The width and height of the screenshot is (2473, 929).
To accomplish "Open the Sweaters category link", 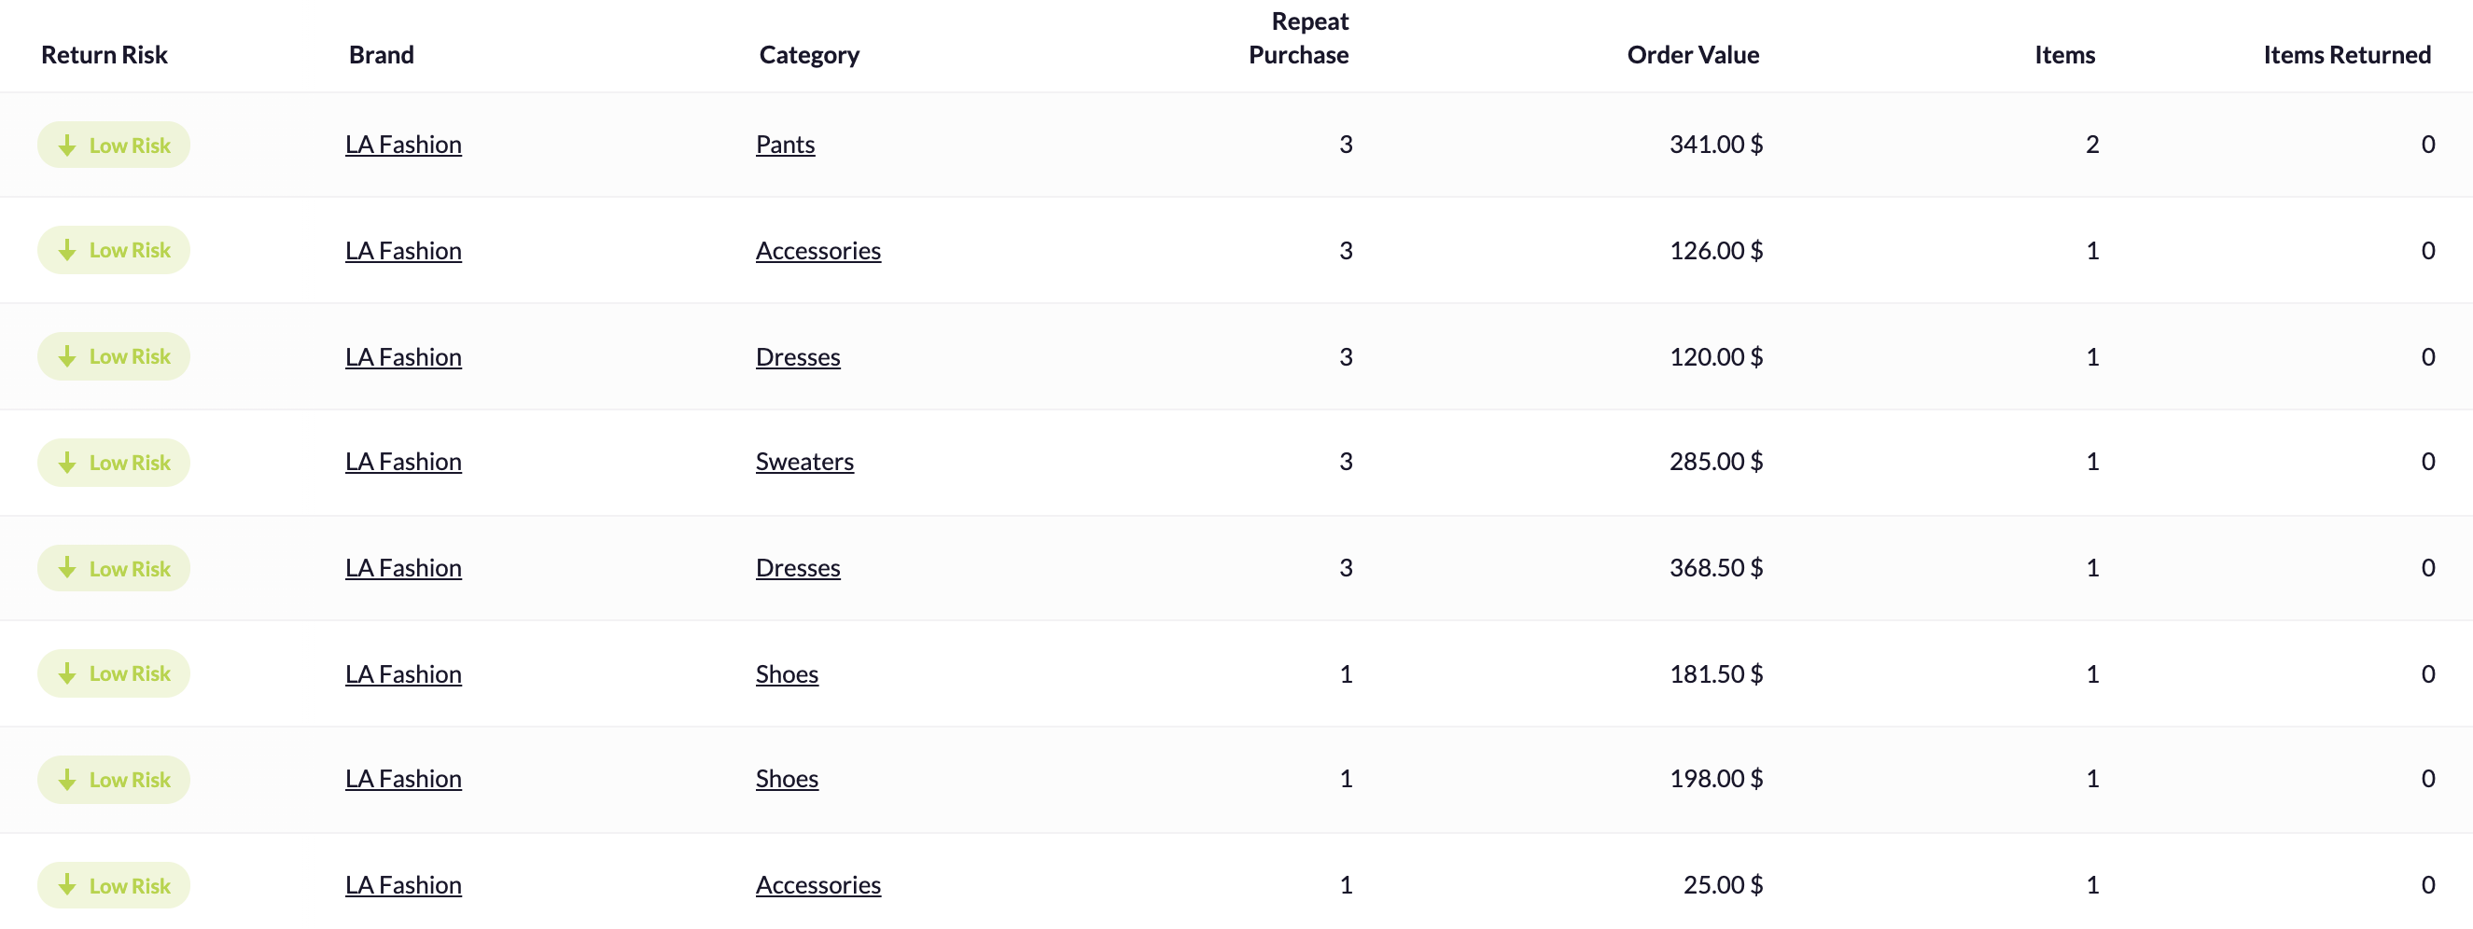I will [x=804, y=462].
